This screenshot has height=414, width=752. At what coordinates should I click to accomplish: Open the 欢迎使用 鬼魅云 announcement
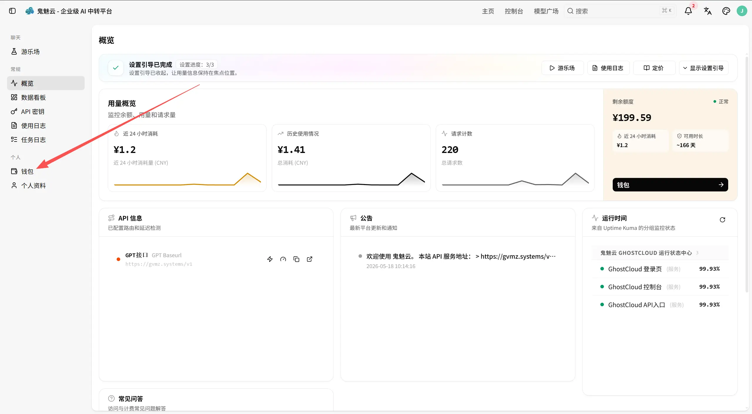pos(461,256)
